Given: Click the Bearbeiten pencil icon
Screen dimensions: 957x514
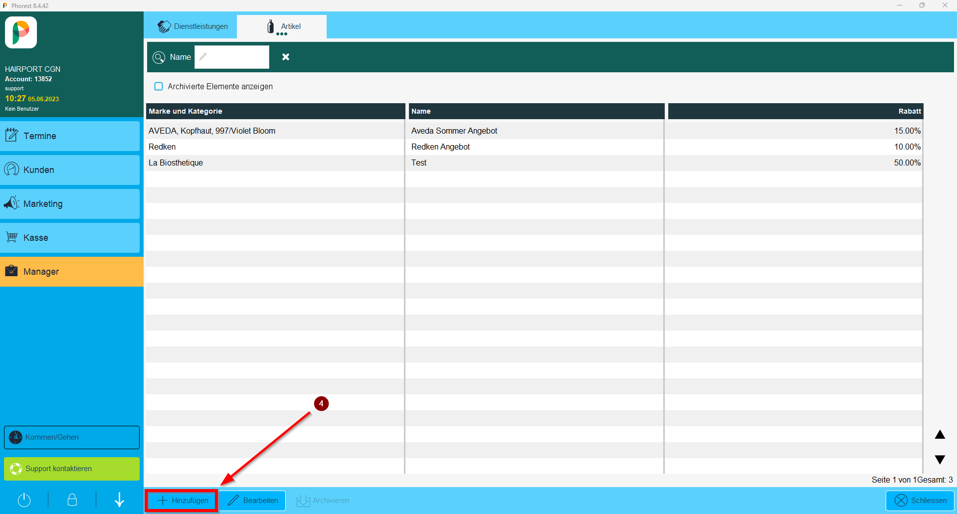Looking at the screenshot, I should pos(233,501).
